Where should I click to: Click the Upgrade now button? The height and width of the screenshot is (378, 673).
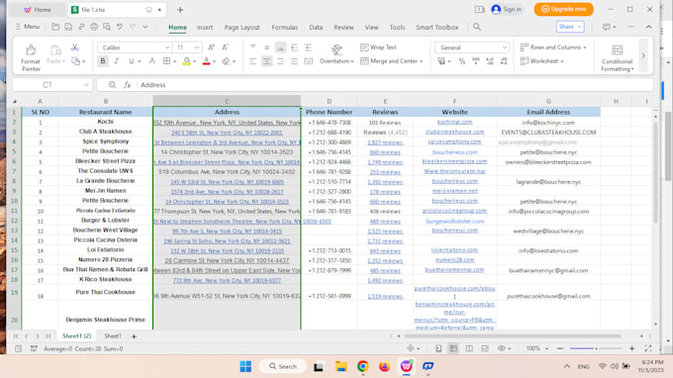[563, 9]
